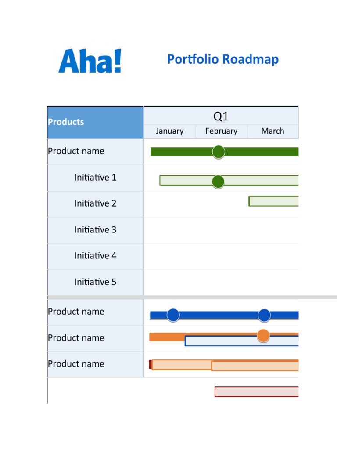The height and width of the screenshot is (450, 337).
Task: Open Initiative 2 row label
Action: [x=95, y=203]
